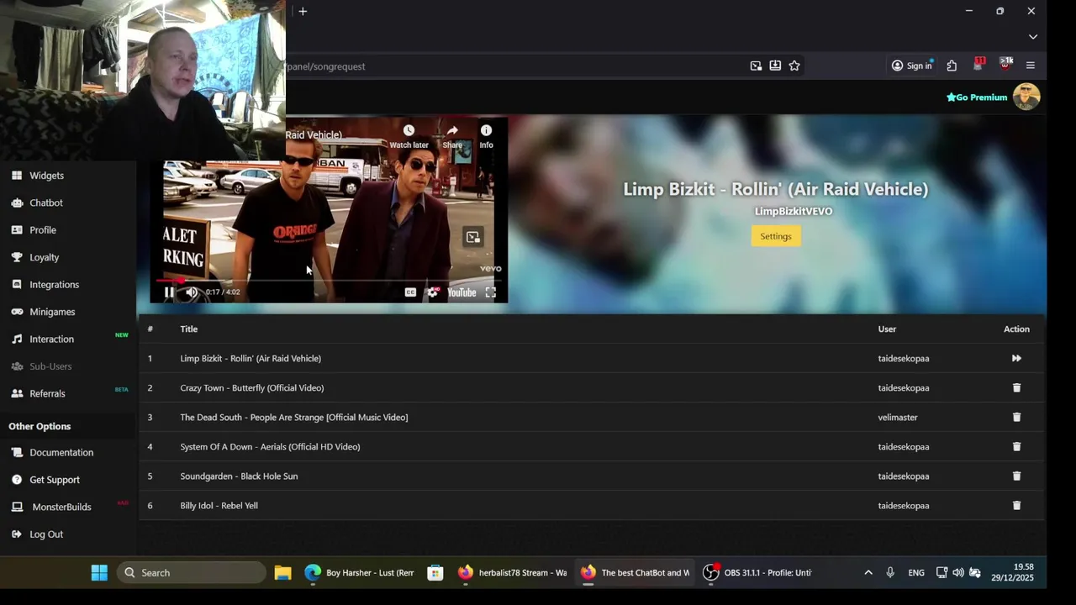Screen dimensions: 1076x605
Task: Open File Explorer from taskbar
Action: 282,572
